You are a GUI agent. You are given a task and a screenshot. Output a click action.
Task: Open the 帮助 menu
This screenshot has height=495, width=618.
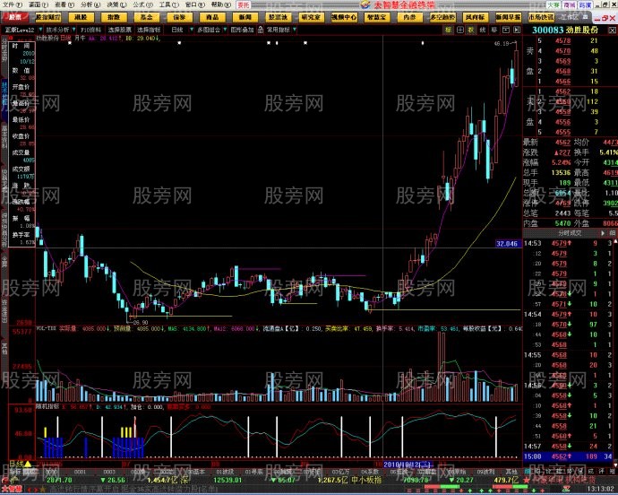tap(221, 4)
